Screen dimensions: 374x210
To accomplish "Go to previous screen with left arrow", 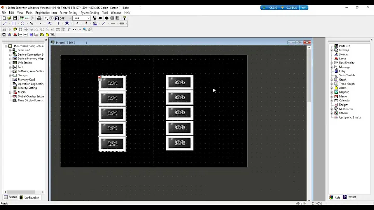I will pos(100,18).
